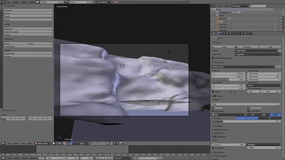Open the Scene properties tab icon
285x160 pixels.
tap(224, 33)
